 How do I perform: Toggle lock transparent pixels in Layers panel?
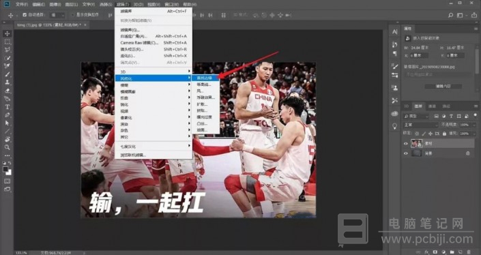pos(417,134)
